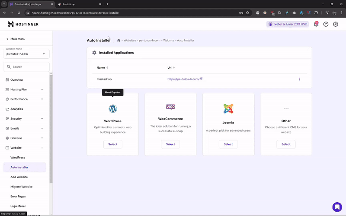Open WordPress submenu item

tap(18, 158)
